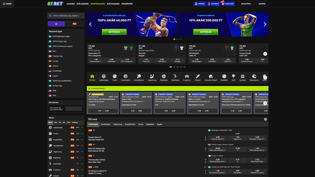Open the Promóciók menu item
This screenshot has height=177, width=315.
pyautogui.click(x=127, y=4)
